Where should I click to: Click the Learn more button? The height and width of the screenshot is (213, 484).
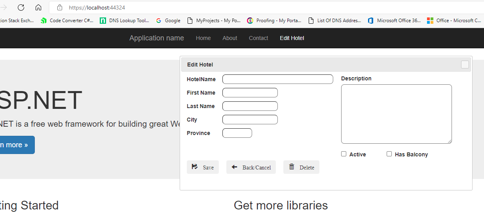tap(16, 145)
